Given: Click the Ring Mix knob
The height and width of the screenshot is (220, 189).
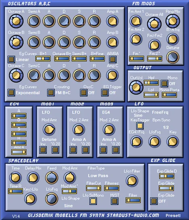Looking at the screenshot, I should point(173,21).
